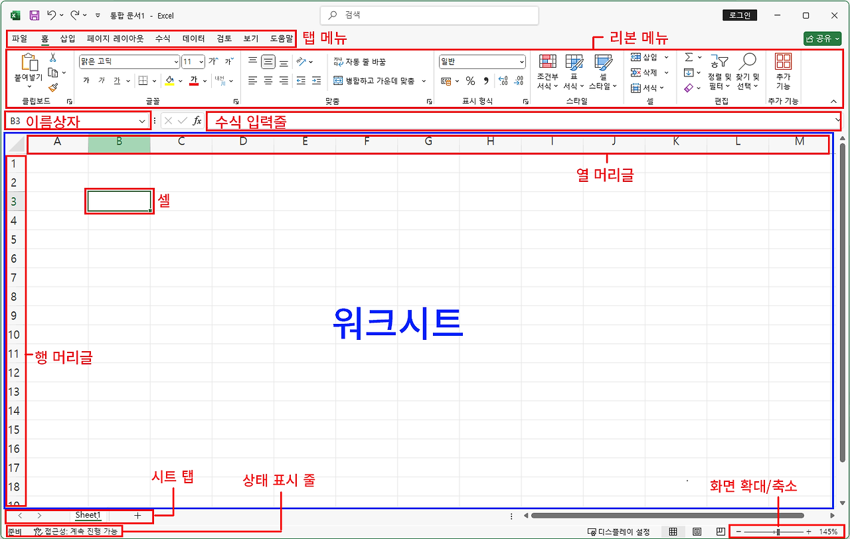Click the Paste clipboard icon
Screen dimensions: 850x539
[29, 62]
